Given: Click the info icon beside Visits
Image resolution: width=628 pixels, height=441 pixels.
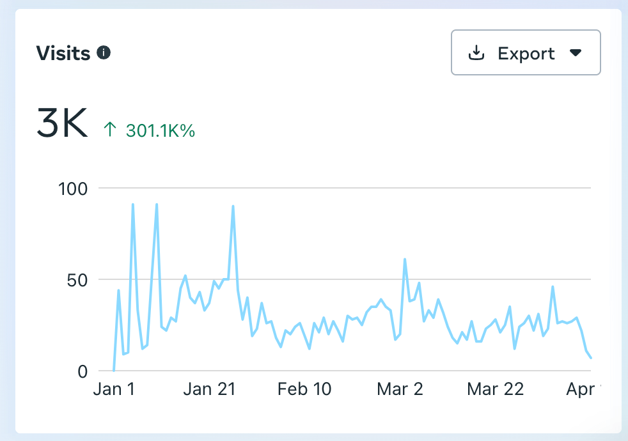Looking at the screenshot, I should 104,53.
